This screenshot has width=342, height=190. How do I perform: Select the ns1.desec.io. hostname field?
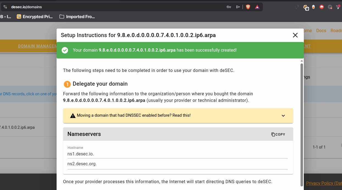click(x=177, y=154)
